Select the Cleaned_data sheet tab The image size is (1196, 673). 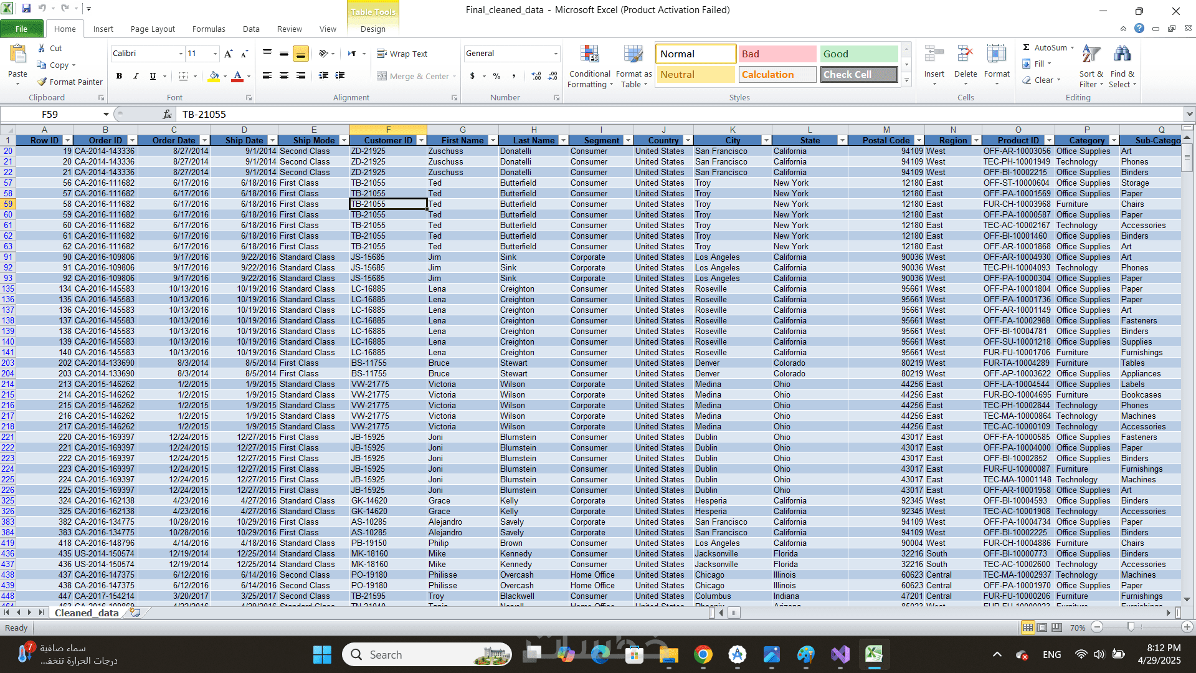(87, 613)
